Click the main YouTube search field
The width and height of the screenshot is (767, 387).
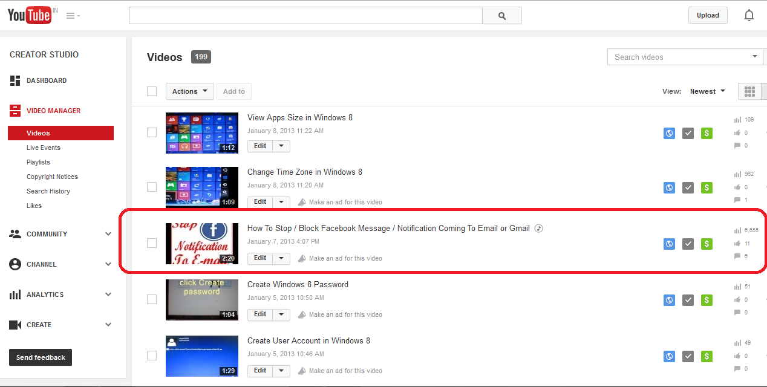(305, 16)
